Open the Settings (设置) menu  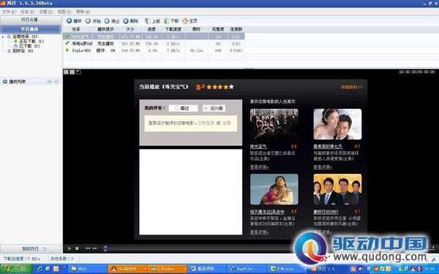click(45, 12)
